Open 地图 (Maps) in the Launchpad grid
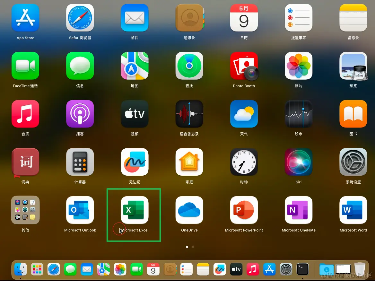 (x=135, y=66)
